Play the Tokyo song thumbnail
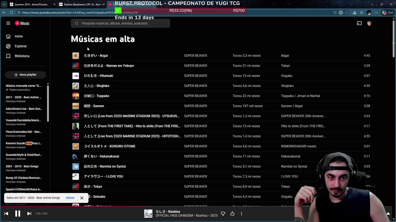 76,187
